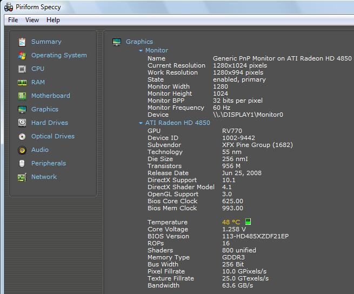This screenshot has width=354, height=294.
Task: Click the 10.0 GPixels/s pixel fillrate
Action: click(x=244, y=272)
